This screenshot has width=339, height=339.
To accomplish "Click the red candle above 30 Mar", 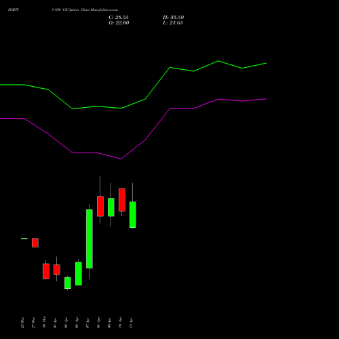I will 46,271.
